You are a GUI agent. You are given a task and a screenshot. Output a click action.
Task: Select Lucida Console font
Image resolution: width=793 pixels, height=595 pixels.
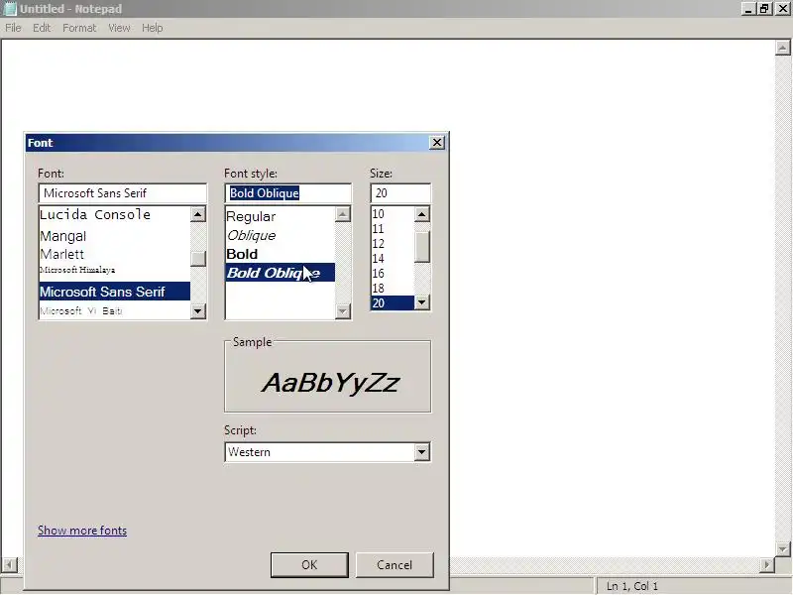[x=115, y=214]
